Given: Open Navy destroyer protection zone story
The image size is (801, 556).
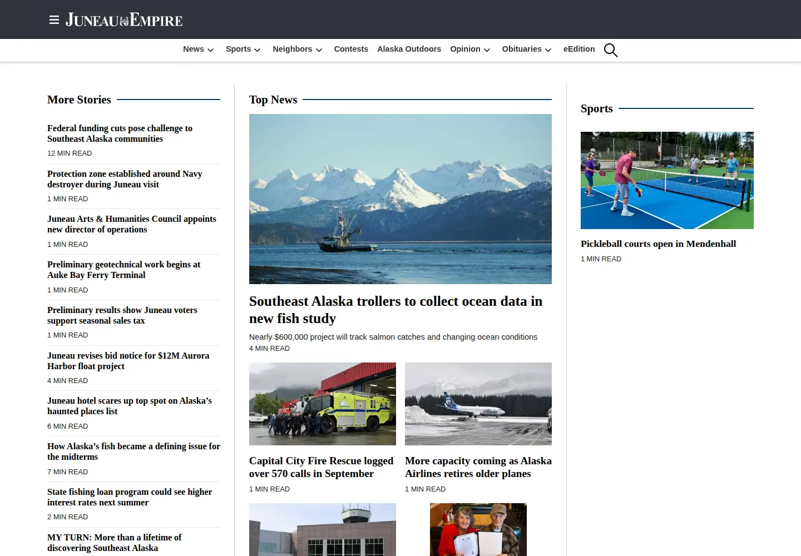Looking at the screenshot, I should (125, 179).
